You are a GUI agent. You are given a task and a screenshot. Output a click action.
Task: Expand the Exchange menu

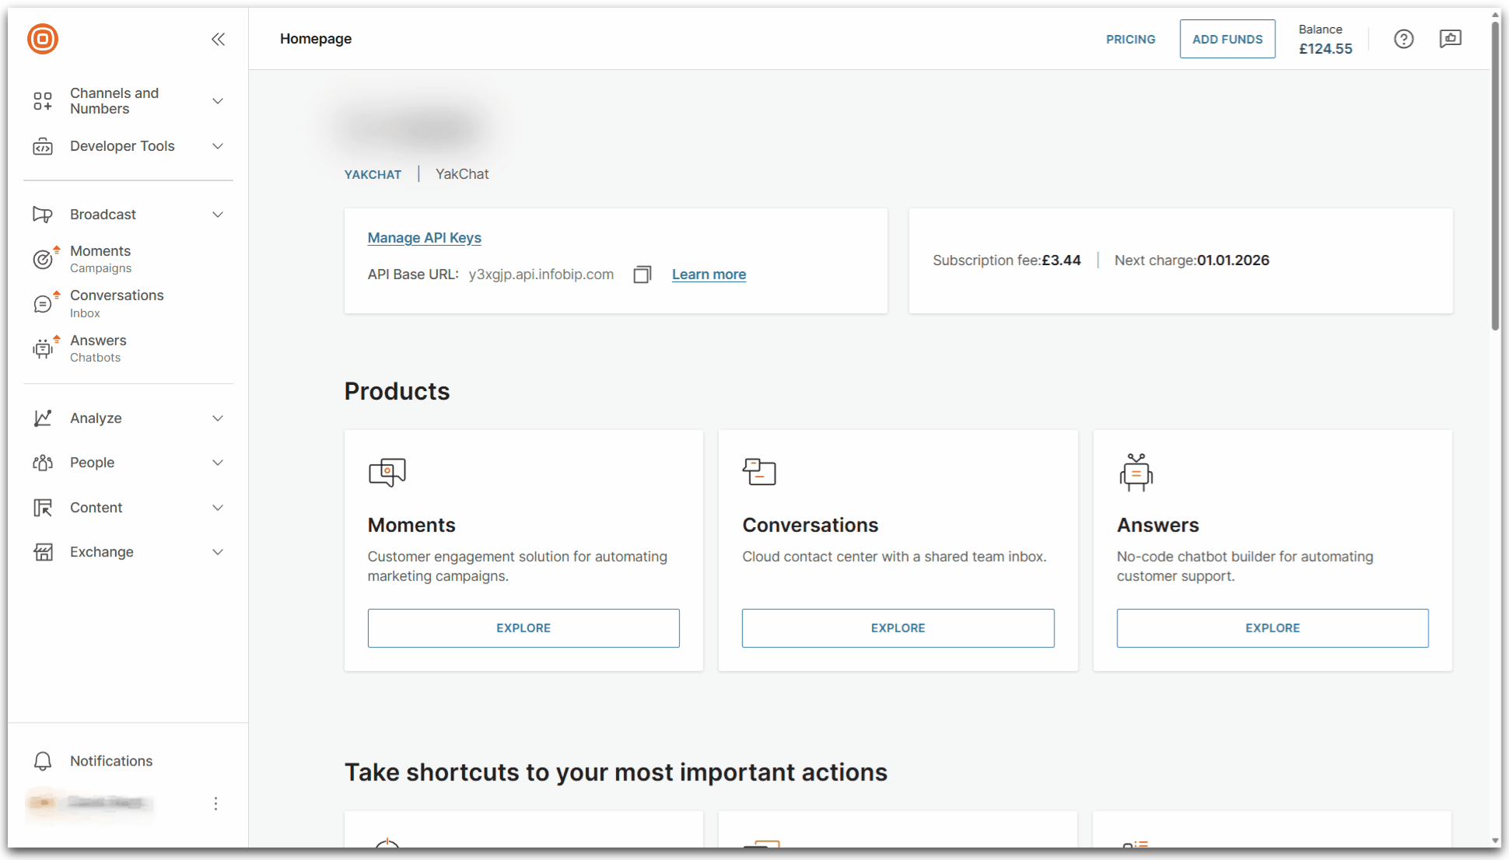(x=44, y=551)
